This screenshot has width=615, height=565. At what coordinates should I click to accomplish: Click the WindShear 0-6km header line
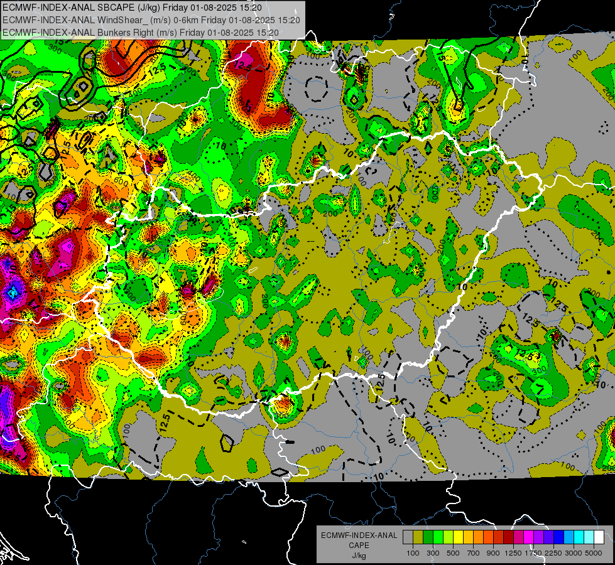pos(151,20)
